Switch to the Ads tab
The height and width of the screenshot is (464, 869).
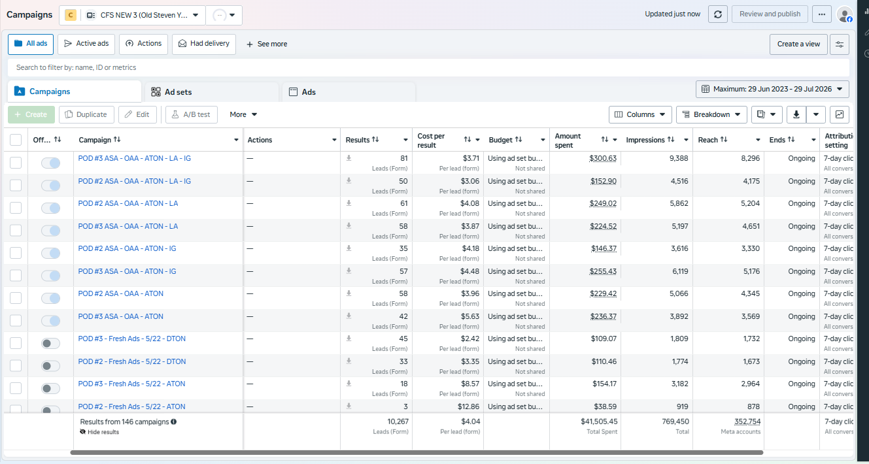coord(349,92)
